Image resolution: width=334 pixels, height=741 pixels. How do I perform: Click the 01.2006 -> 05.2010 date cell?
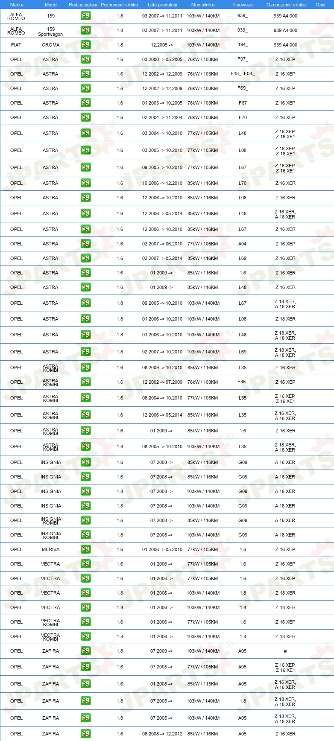click(162, 549)
